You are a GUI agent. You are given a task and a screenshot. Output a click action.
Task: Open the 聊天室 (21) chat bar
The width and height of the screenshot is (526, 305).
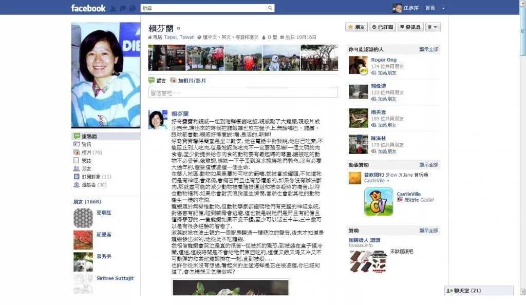479,291
